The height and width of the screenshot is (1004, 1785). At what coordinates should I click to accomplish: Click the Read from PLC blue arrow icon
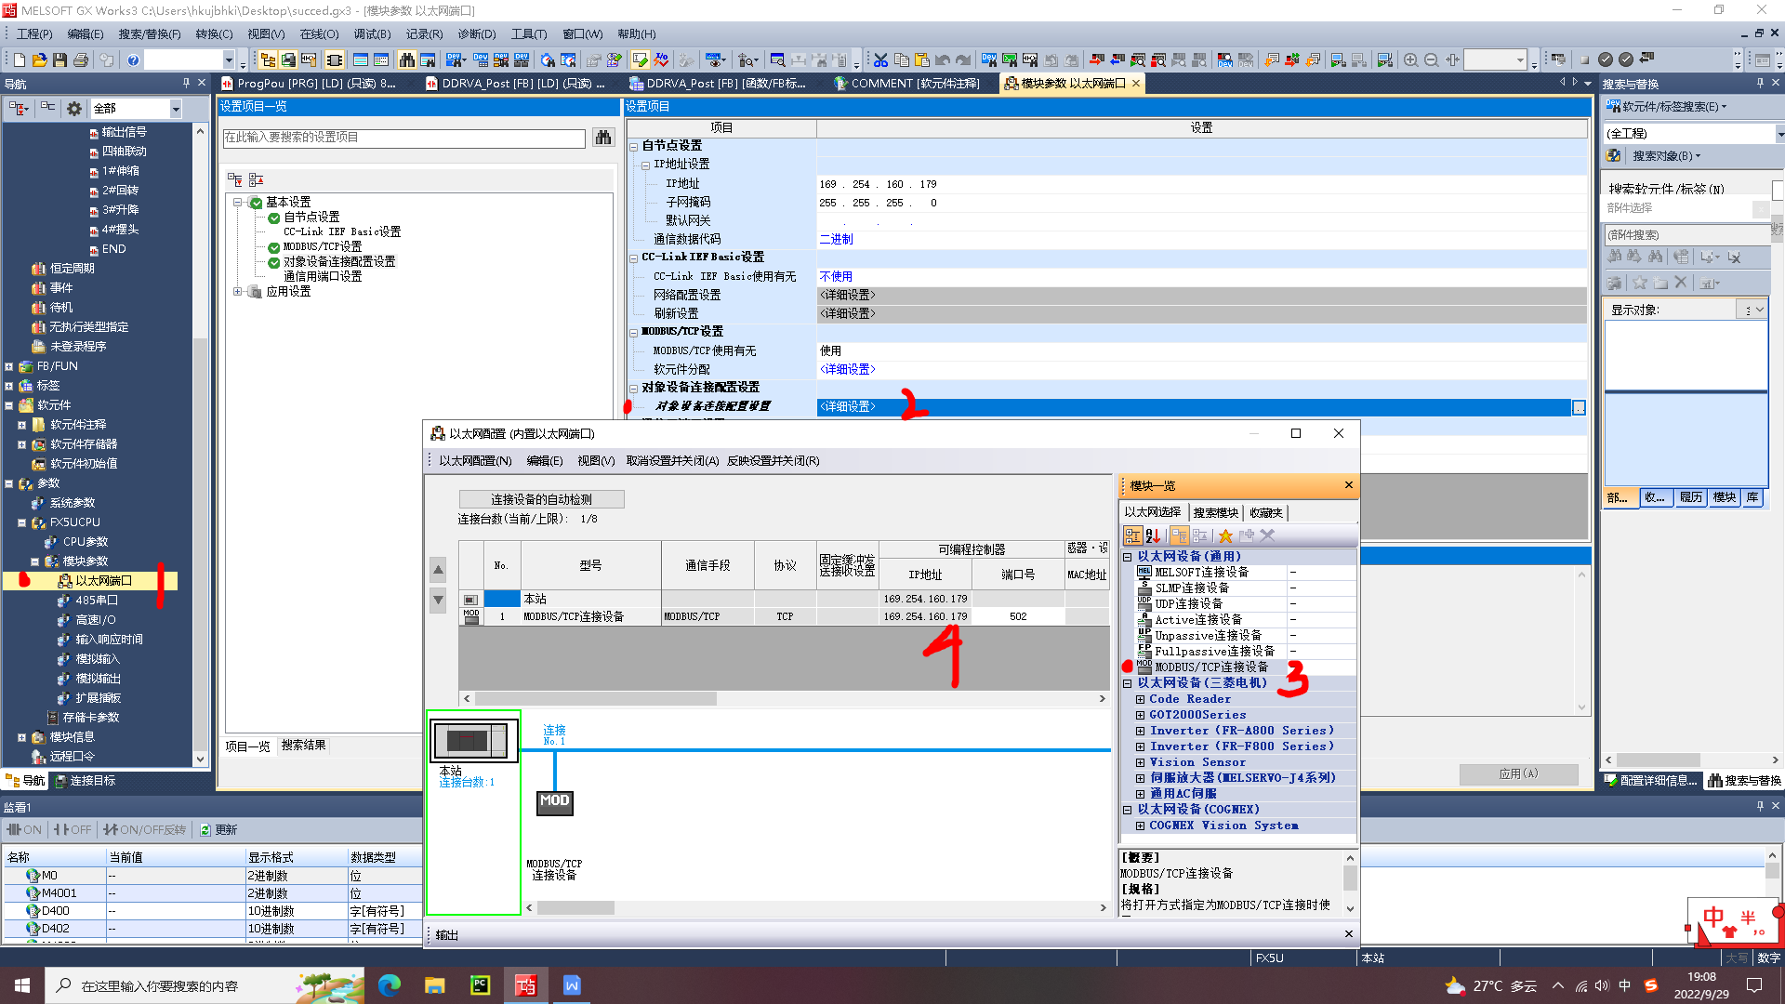tap(1117, 59)
